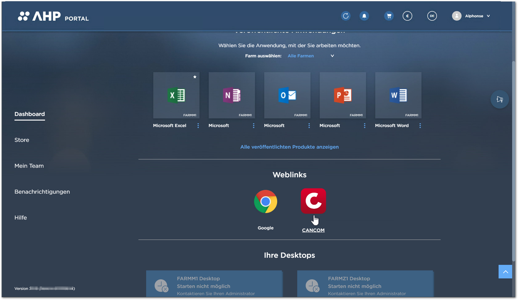The width and height of the screenshot is (518, 300).
Task: Expand the Alphonse user menu chevron
Action: (488, 16)
